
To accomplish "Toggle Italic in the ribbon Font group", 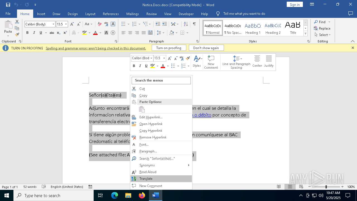I will [34, 33].
